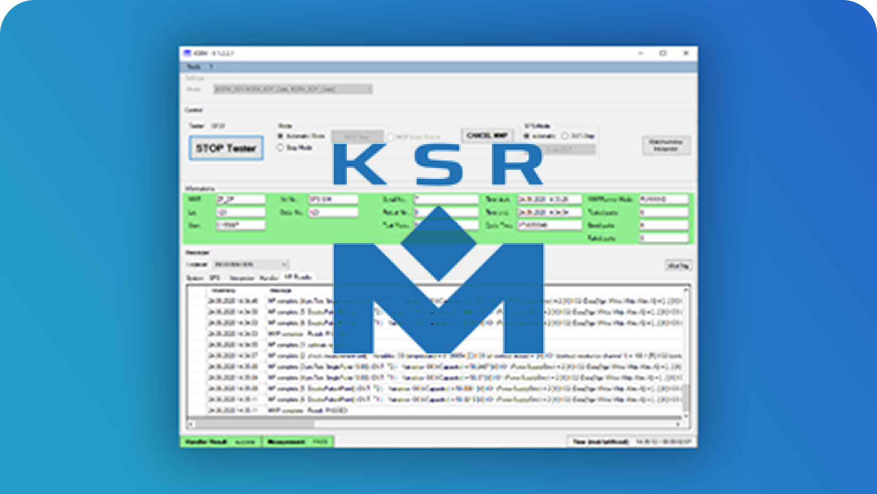This screenshot has width=877, height=494.
Task: Switch to the MP Results tab
Action: coord(298,277)
